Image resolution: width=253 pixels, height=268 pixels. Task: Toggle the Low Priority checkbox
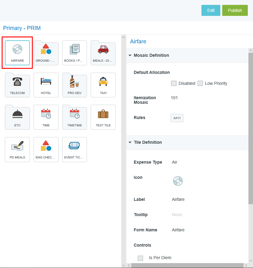click(200, 83)
